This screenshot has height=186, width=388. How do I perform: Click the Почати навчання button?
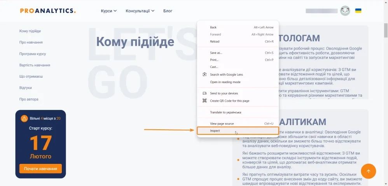[40, 169]
